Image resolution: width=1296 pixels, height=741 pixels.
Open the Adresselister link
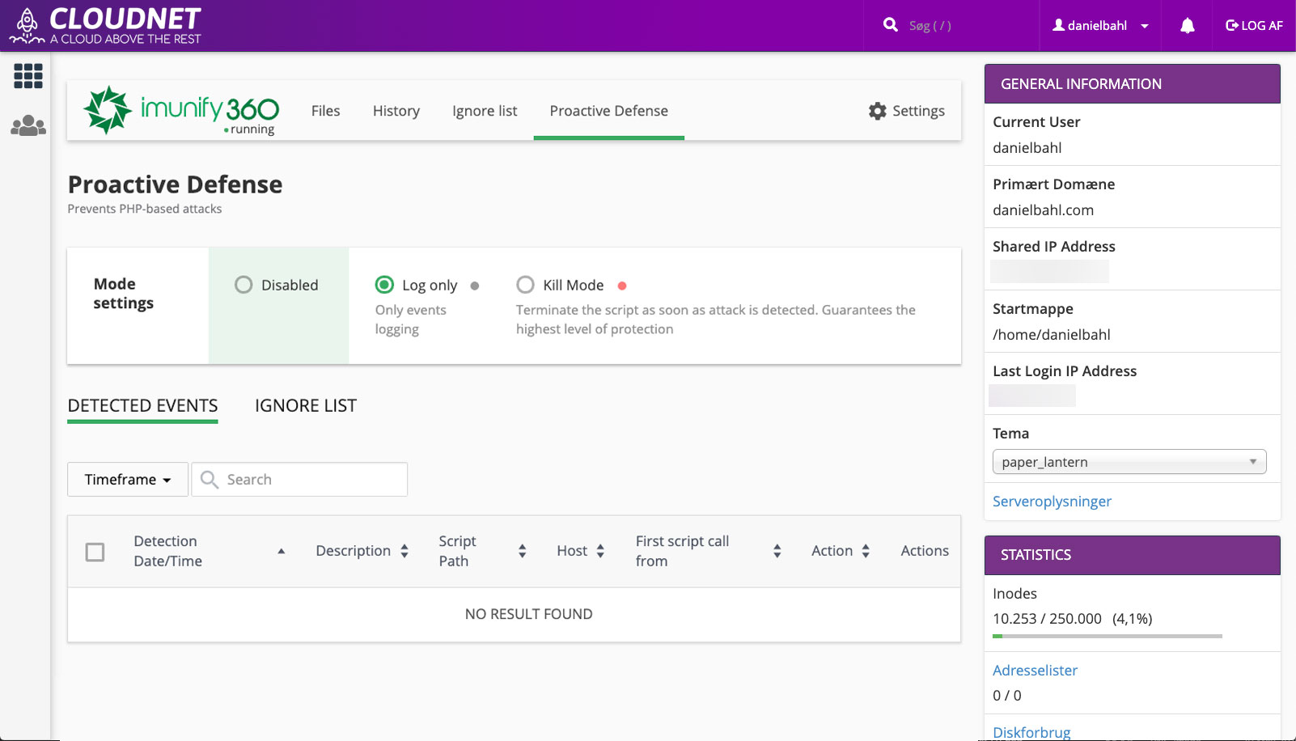coord(1035,671)
